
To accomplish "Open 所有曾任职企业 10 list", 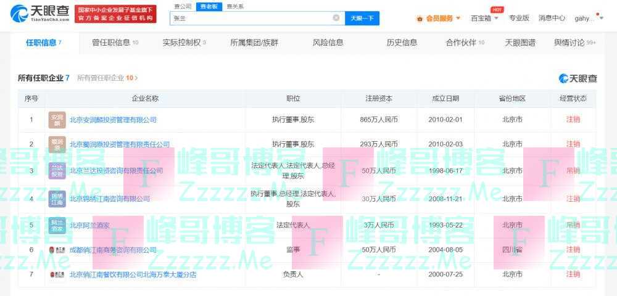I will click(107, 78).
